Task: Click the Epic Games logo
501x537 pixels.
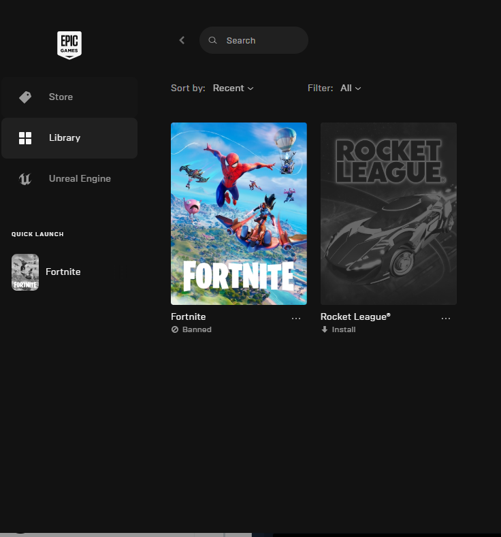Action: click(x=69, y=45)
